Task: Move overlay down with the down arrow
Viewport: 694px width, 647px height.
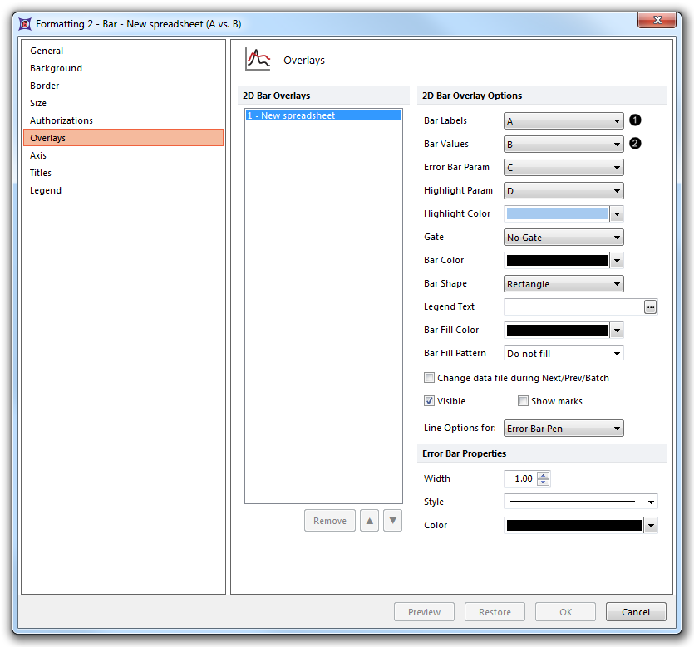Action: point(393,521)
